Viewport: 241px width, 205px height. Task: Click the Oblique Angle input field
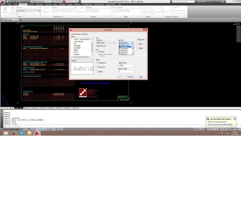126,71
